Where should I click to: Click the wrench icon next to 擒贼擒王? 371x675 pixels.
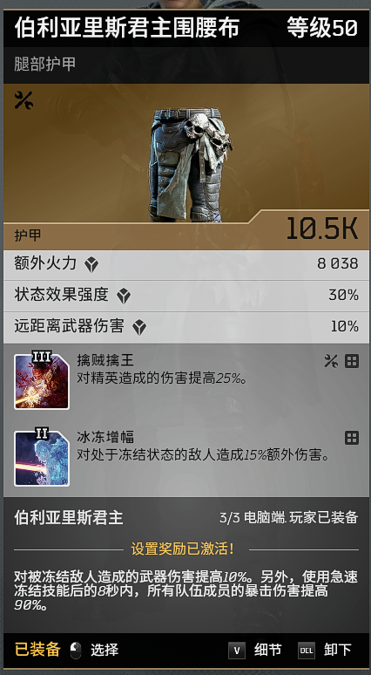(x=331, y=361)
